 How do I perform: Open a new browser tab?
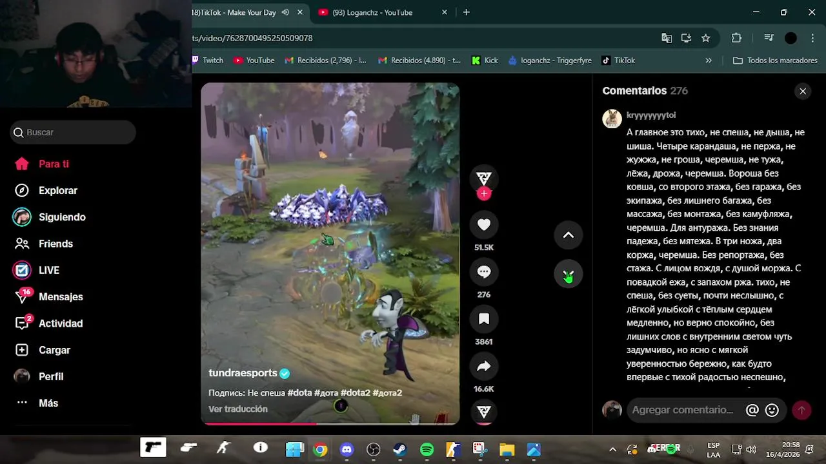(x=467, y=12)
